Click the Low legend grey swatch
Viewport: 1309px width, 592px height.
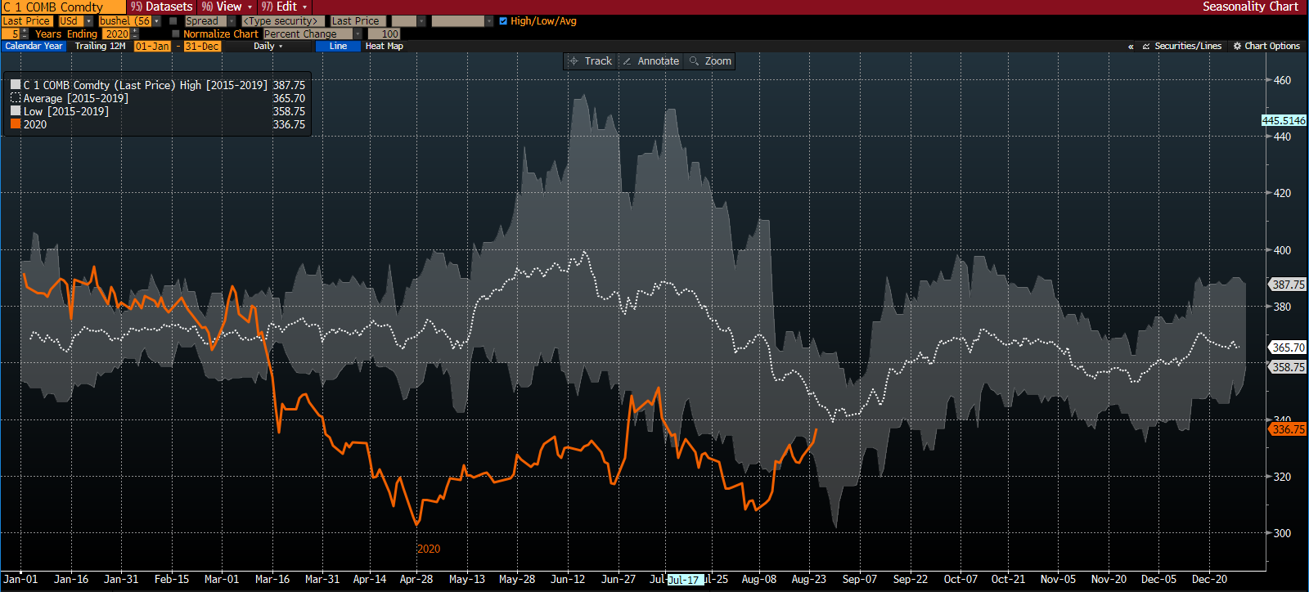coord(16,111)
